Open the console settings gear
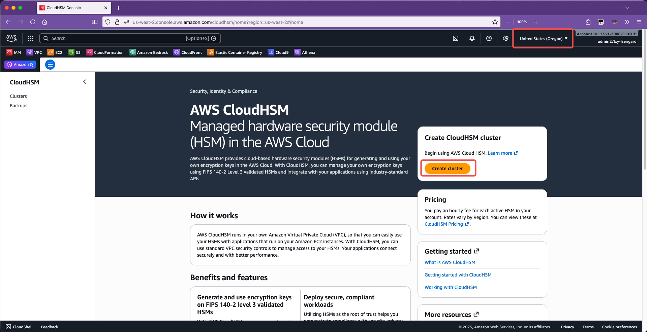647x332 pixels. (x=506, y=38)
